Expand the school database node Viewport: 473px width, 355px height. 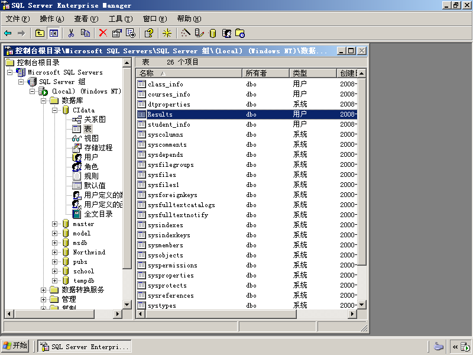54,271
